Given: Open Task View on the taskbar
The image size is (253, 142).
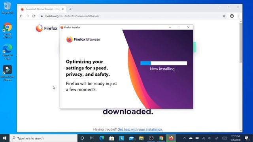Looking at the screenshot, I should pyautogui.click(x=92, y=138).
